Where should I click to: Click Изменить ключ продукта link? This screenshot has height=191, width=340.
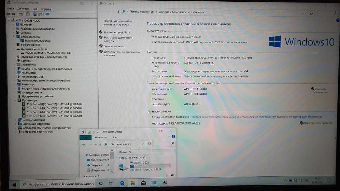(318, 123)
